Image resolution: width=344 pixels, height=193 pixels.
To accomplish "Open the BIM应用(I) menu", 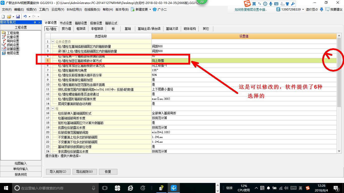I will (x=74, y=10).
